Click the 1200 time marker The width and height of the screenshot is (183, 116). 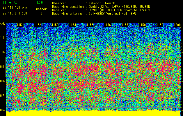pyautogui.click(x=177, y=25)
